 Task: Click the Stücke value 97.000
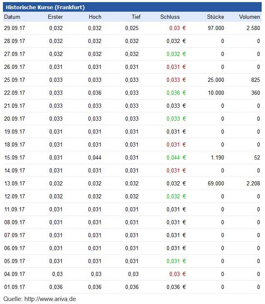[216, 28]
